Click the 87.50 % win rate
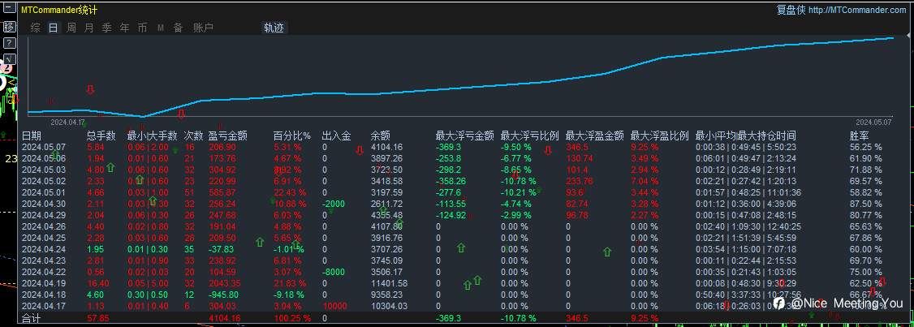 pyautogui.click(x=865, y=204)
